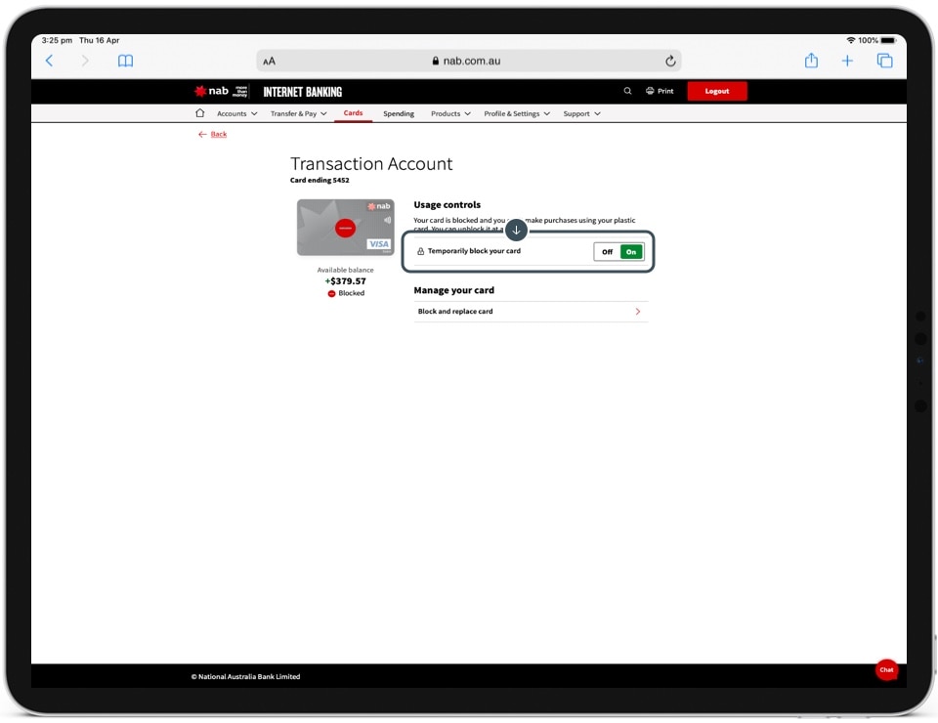This screenshot has height=723, width=938.
Task: Tap Safari share icon
Action: click(811, 61)
